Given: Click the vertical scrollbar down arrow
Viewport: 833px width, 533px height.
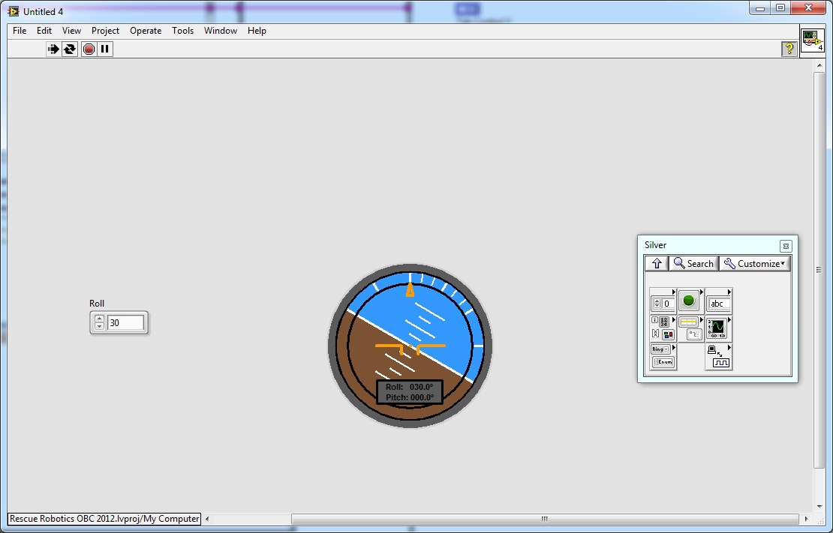Looking at the screenshot, I should click(819, 507).
